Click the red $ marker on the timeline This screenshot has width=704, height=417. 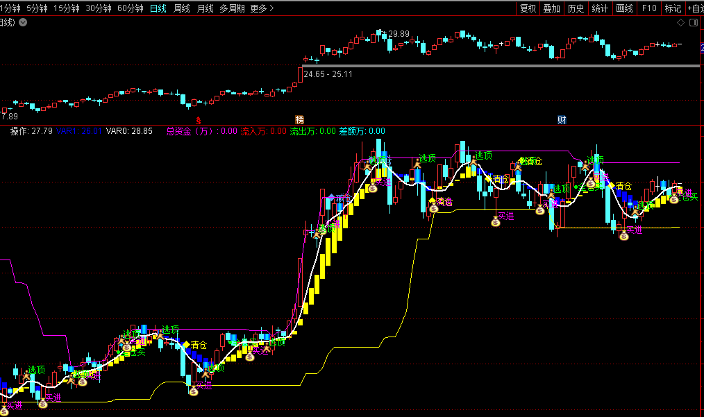click(198, 120)
